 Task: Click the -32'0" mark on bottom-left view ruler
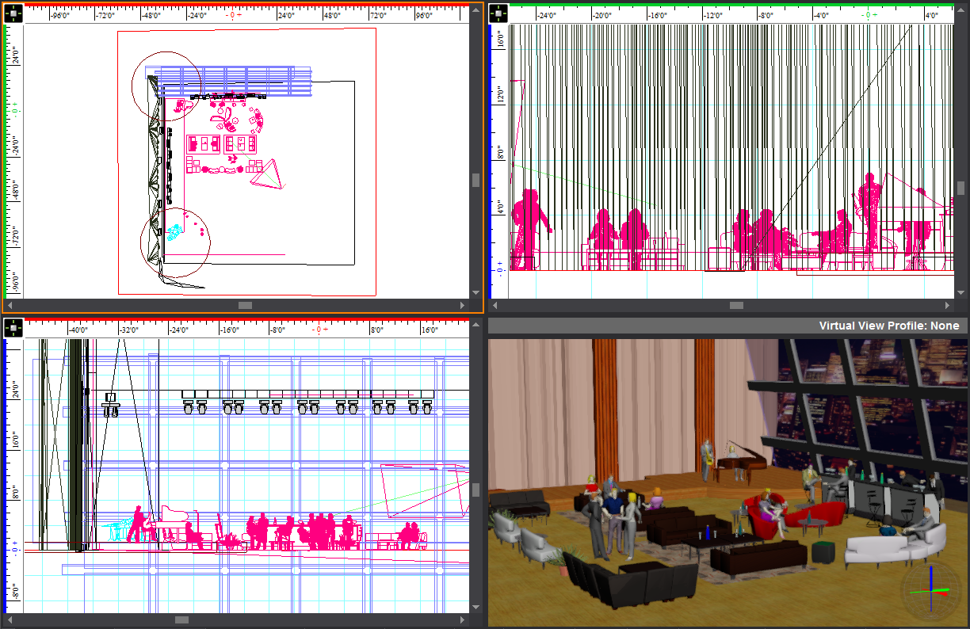tap(129, 330)
